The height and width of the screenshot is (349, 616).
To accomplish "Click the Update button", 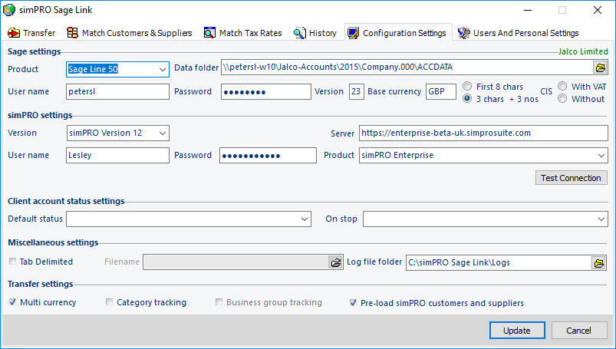I will (x=516, y=331).
